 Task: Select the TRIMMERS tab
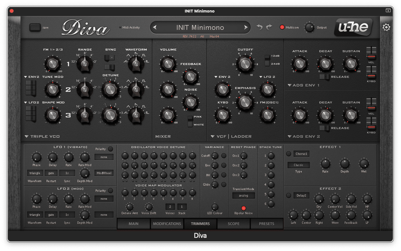pyautogui.click(x=200, y=224)
